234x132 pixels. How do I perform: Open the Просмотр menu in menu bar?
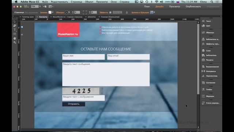(102, 2)
